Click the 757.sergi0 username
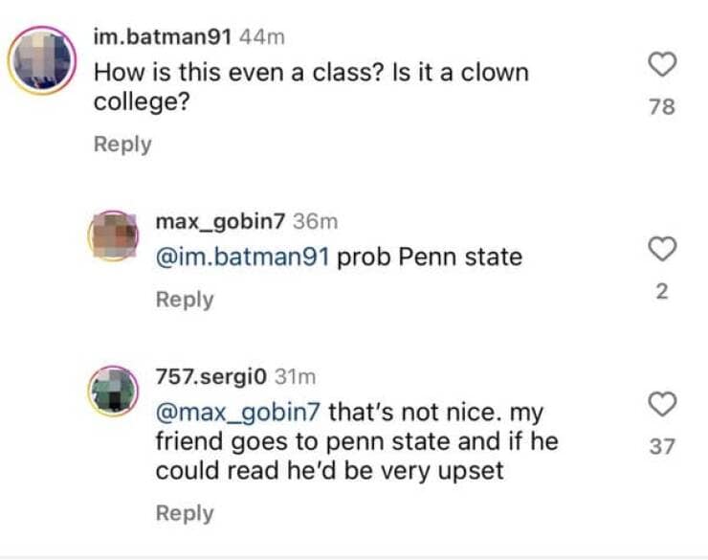The width and height of the screenshot is (708, 560). tap(210, 377)
